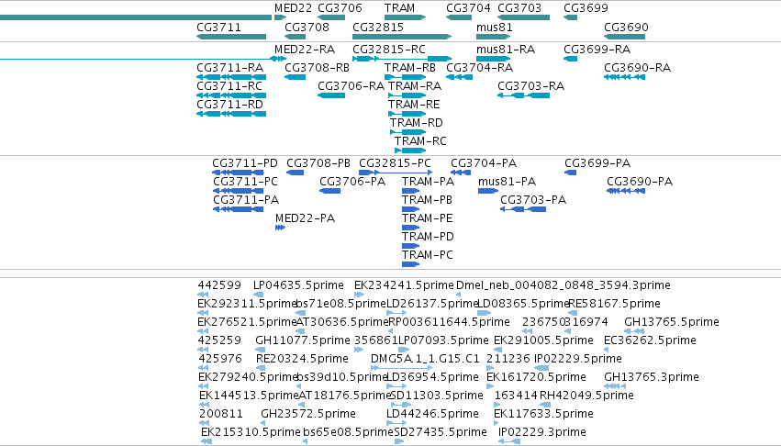This screenshot has width=781, height=446.
Task: Click the CG3711-PC protein label
Action: (x=245, y=182)
